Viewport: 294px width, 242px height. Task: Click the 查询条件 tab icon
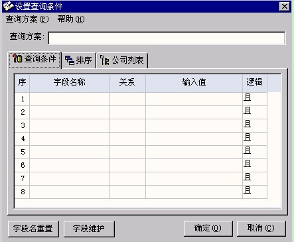coord(17,59)
